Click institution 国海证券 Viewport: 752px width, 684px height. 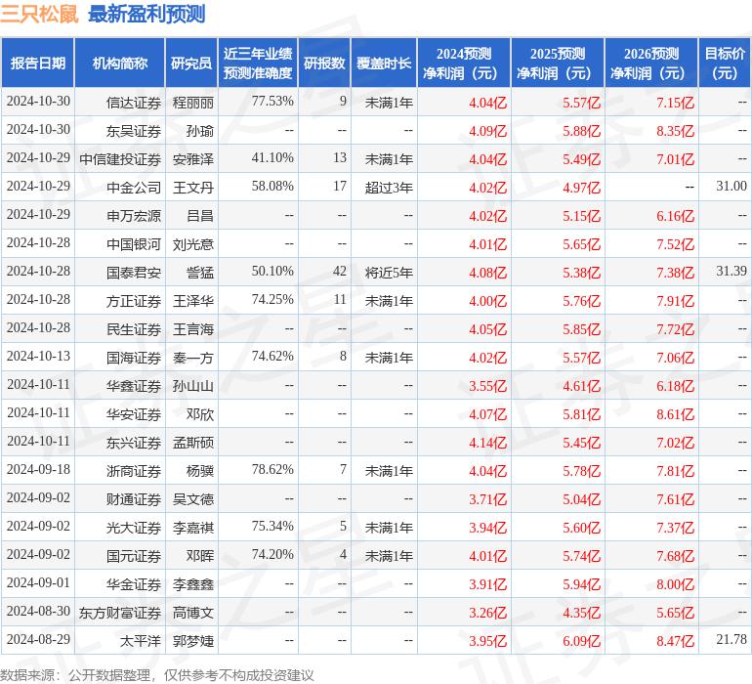coord(134,357)
